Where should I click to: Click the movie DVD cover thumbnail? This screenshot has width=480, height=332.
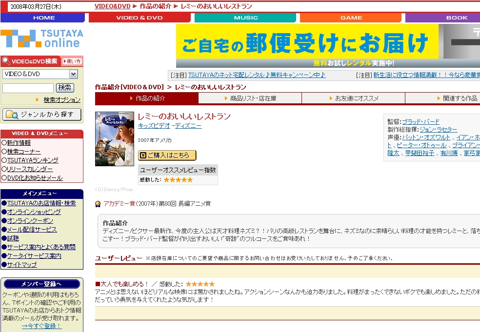click(x=115, y=139)
